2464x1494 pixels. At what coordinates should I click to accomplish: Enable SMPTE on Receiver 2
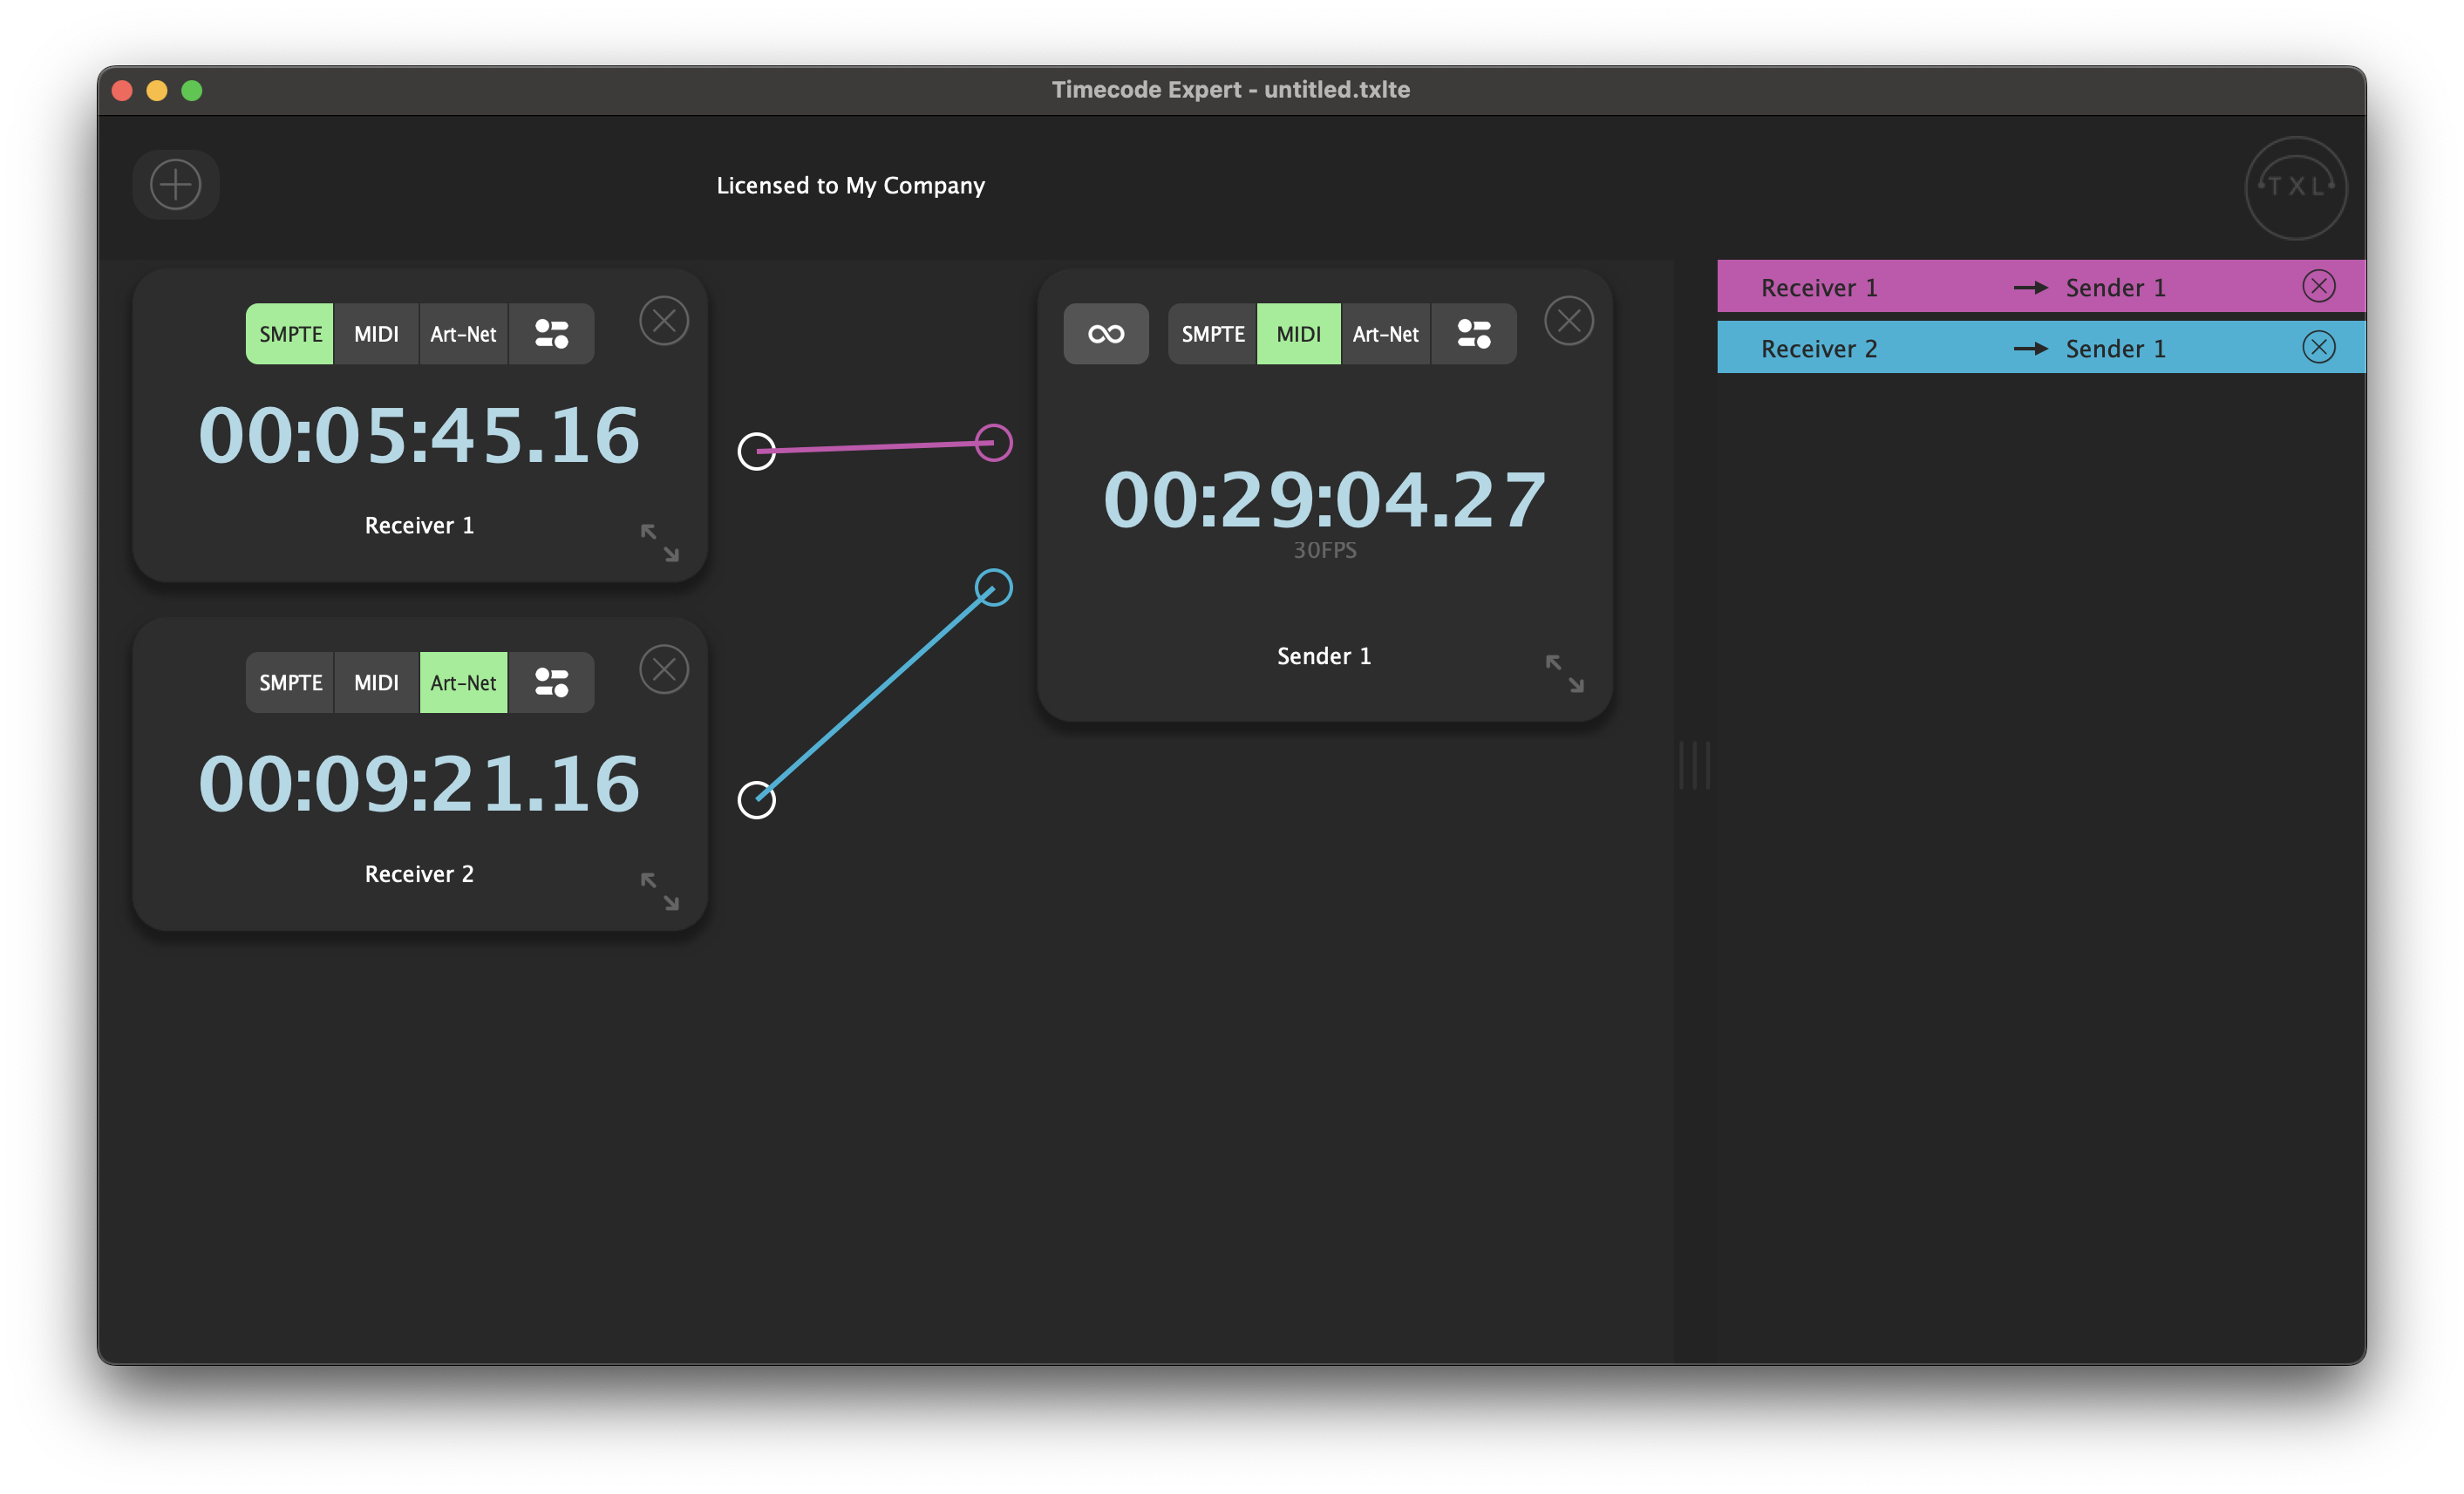pos(290,683)
